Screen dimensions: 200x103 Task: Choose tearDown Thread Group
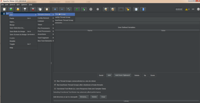click(65, 20)
